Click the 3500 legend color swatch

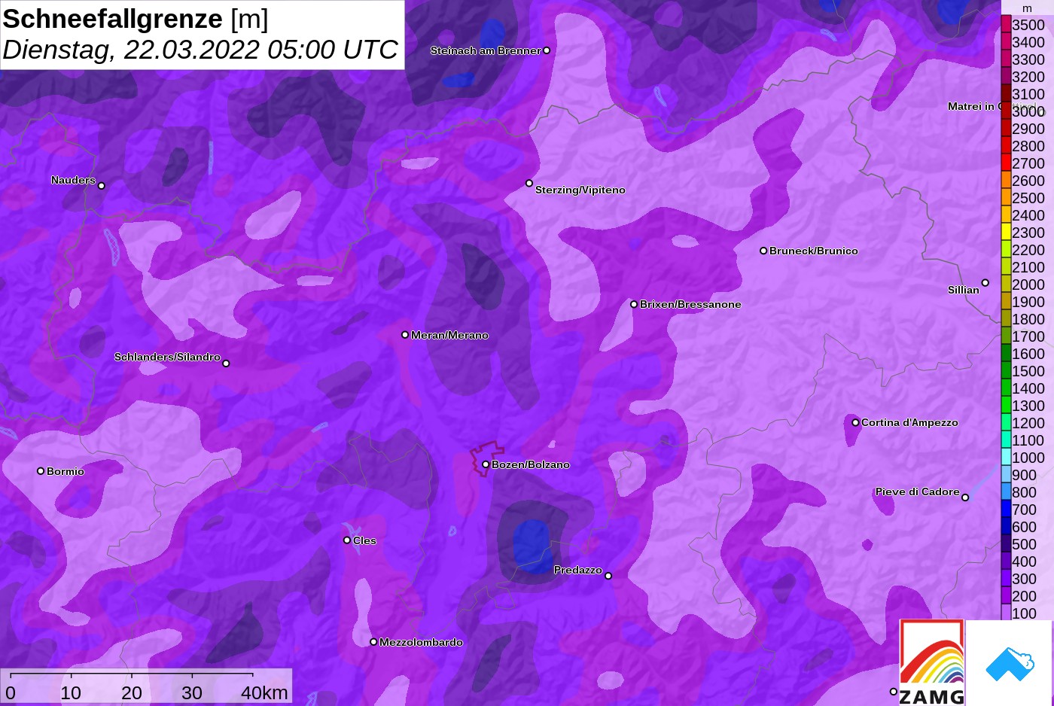tap(1006, 25)
